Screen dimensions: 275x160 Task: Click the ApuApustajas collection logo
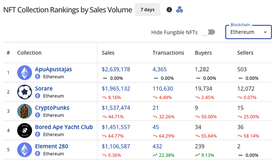click(x=25, y=73)
